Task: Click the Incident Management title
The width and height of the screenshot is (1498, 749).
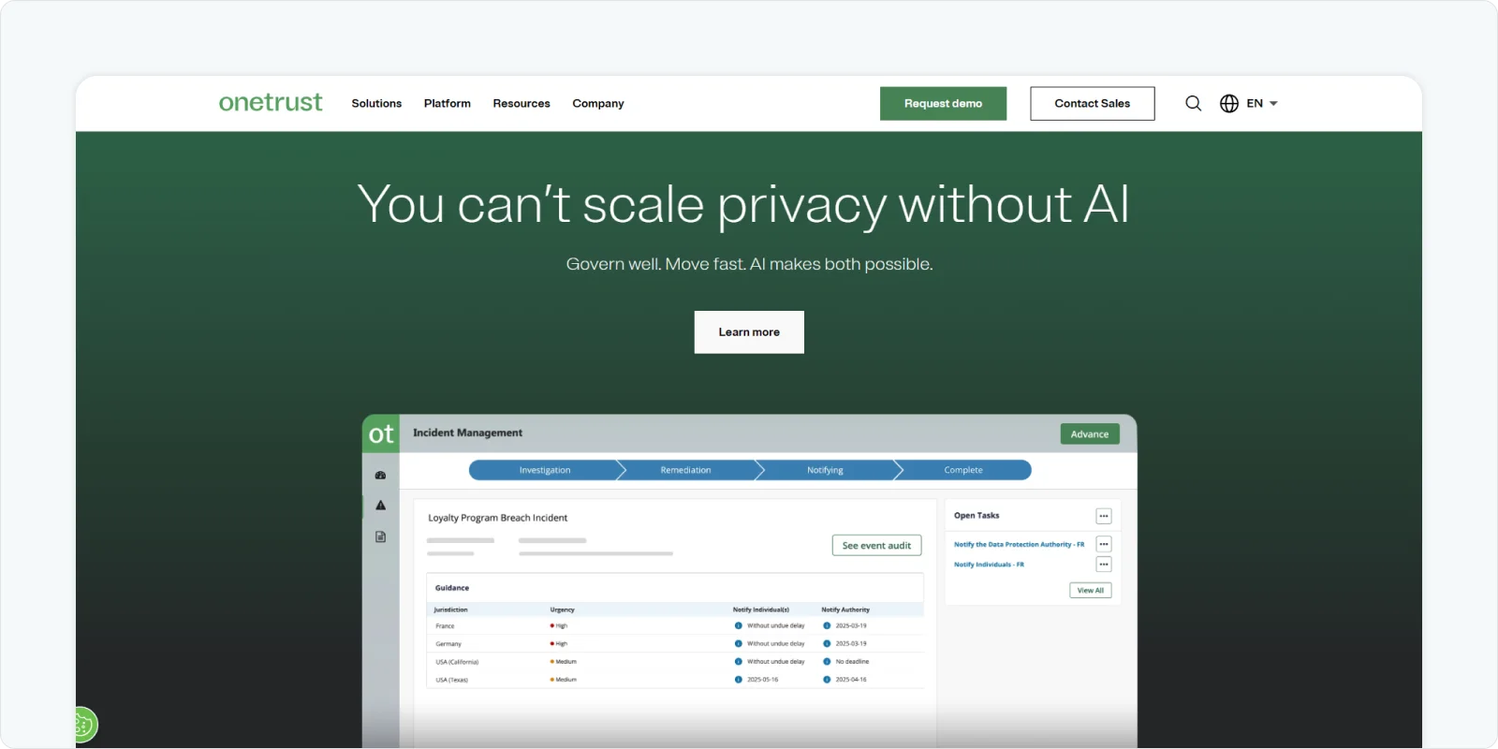Action: click(x=467, y=433)
